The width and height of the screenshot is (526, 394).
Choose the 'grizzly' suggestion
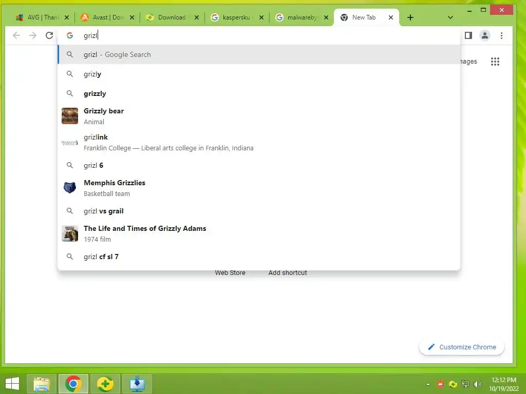[259, 93]
